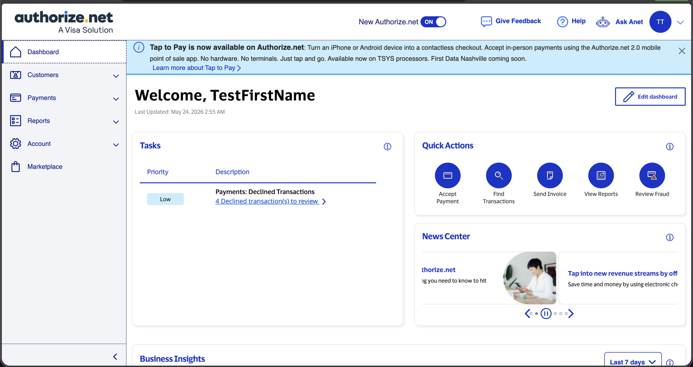Open Find Transactions quick action
This screenshot has height=367, width=693.
(x=499, y=176)
